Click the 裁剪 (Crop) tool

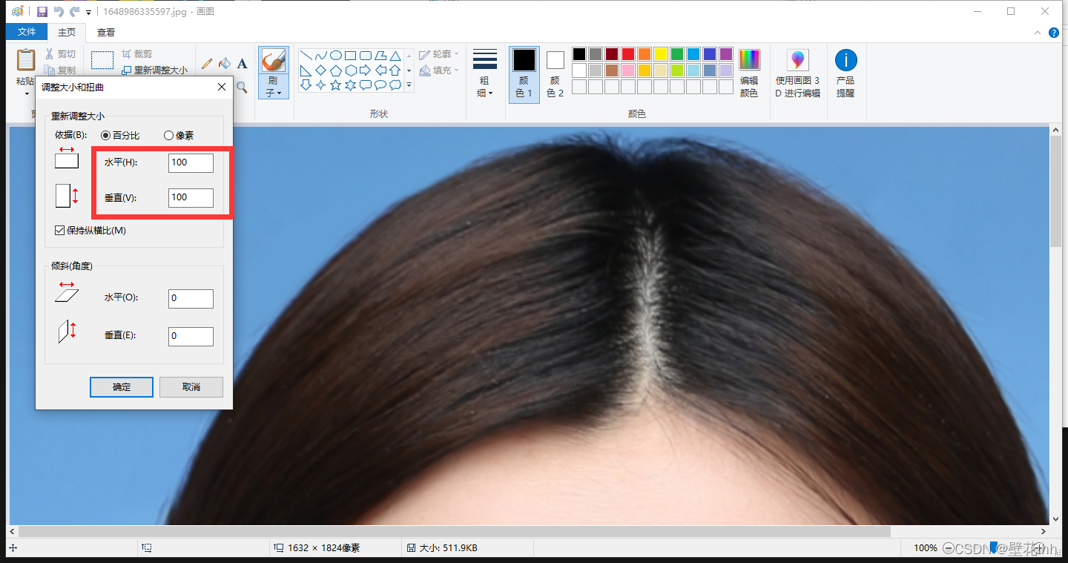coord(136,54)
